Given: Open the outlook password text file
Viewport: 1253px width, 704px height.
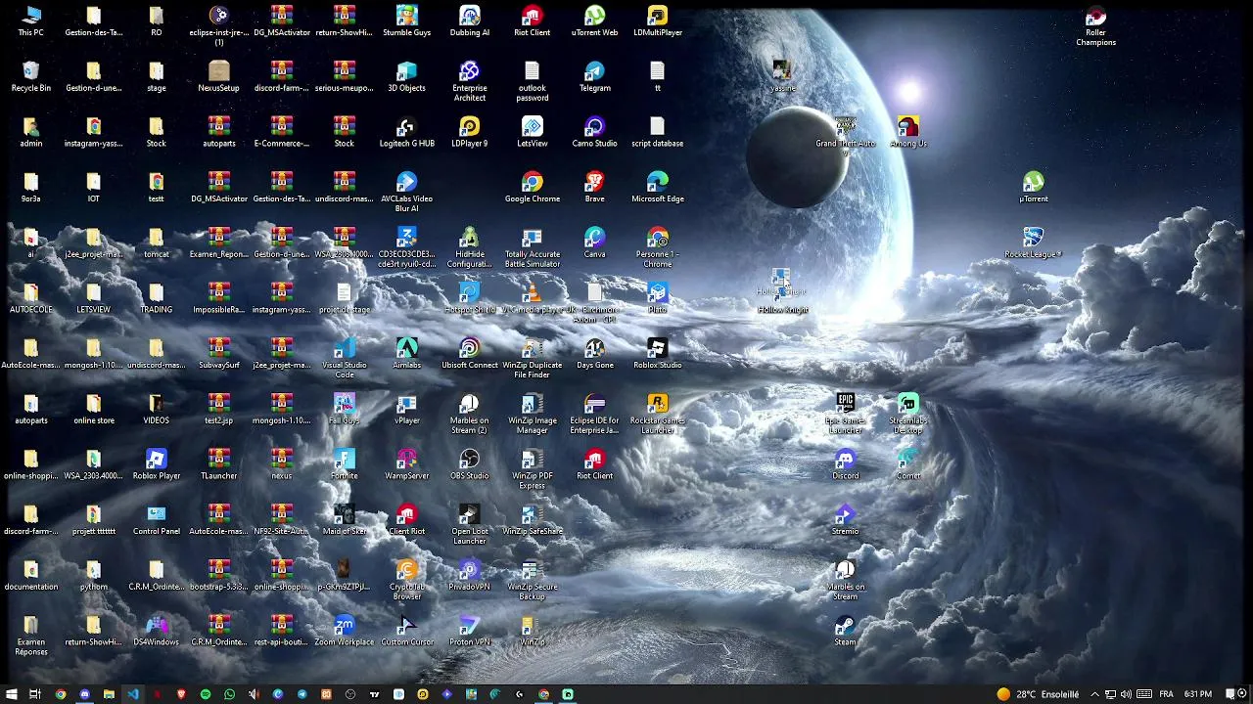Looking at the screenshot, I should click(x=532, y=81).
